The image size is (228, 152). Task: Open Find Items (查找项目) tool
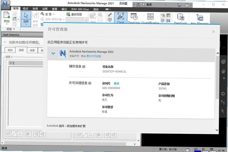point(74,14)
